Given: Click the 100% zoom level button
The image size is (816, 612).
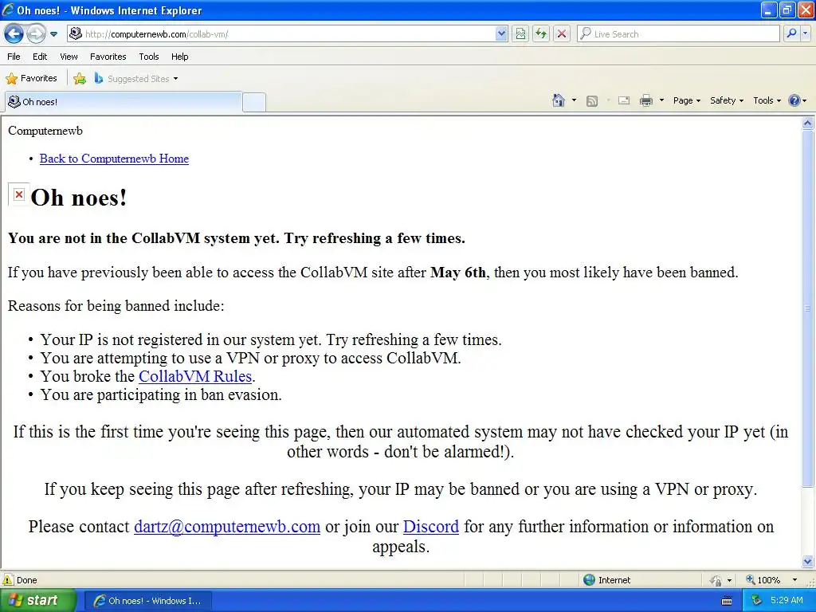Looking at the screenshot, I should point(763,580).
